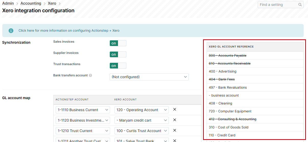308x142 pixels.
Task: Click the Synchronization section label
Action: (16, 42)
